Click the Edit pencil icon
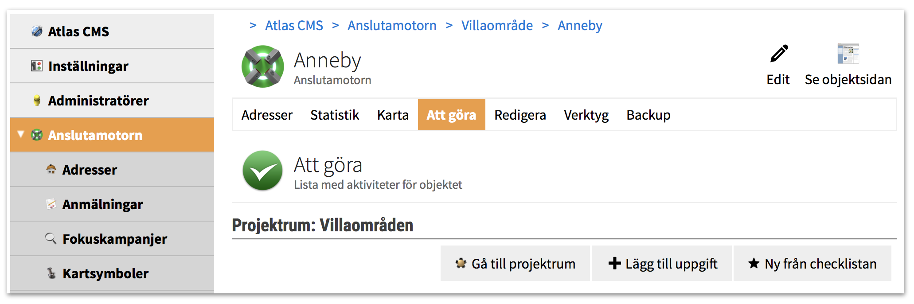Image resolution: width=914 pixels, height=304 pixels. click(x=779, y=54)
